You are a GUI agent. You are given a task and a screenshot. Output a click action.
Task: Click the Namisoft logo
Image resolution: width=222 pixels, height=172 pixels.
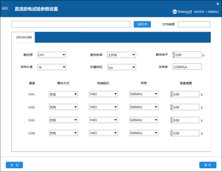[x=182, y=12]
